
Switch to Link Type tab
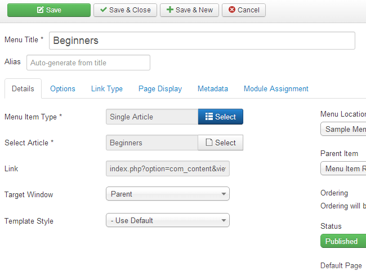(x=107, y=89)
